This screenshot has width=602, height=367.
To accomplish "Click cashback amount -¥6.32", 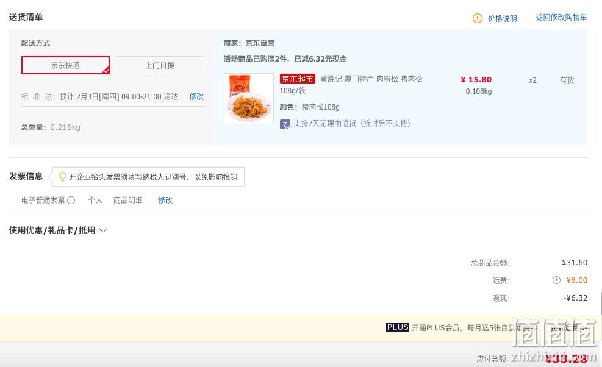I will [x=575, y=298].
